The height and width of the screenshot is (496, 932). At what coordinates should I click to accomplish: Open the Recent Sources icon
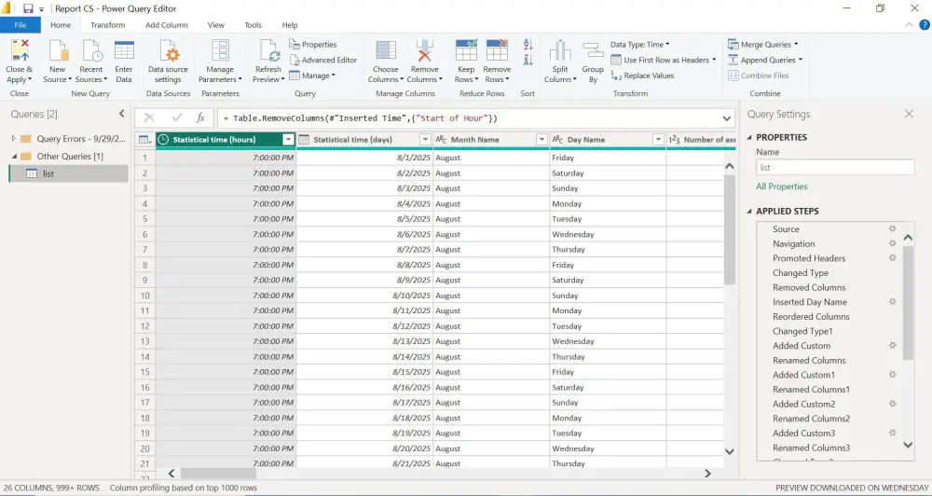point(92,50)
